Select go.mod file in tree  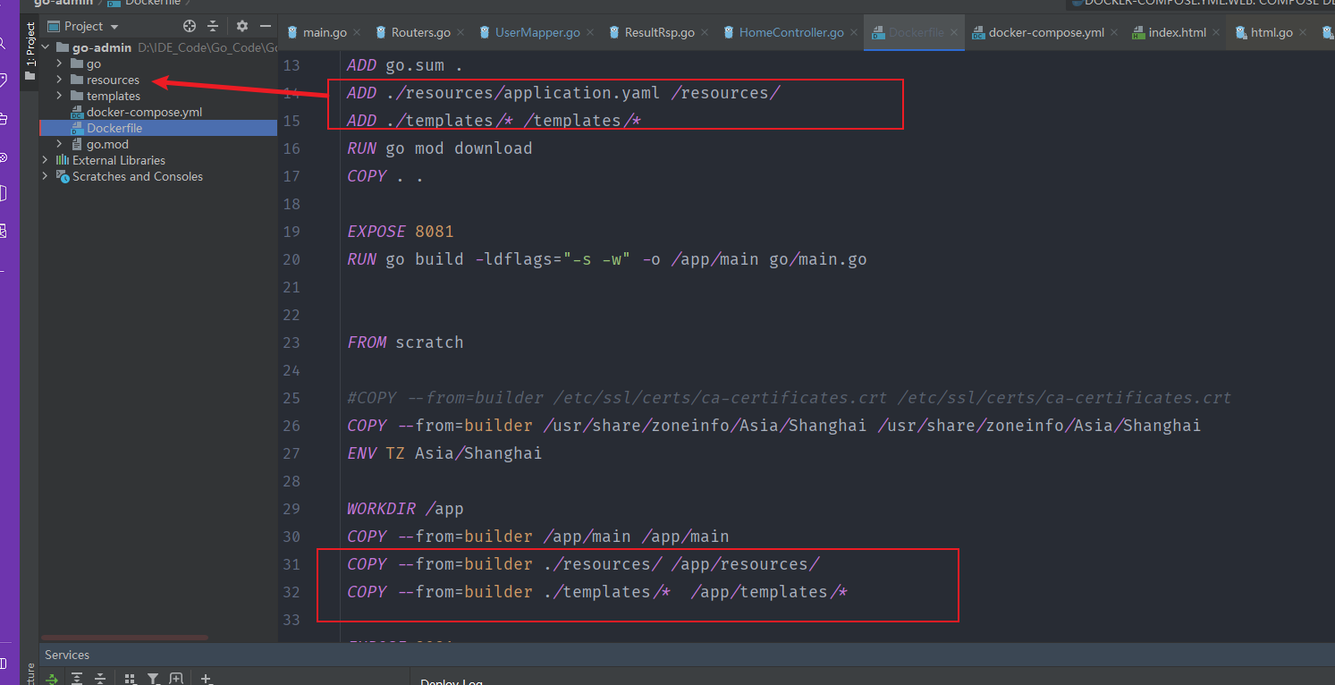coord(107,144)
